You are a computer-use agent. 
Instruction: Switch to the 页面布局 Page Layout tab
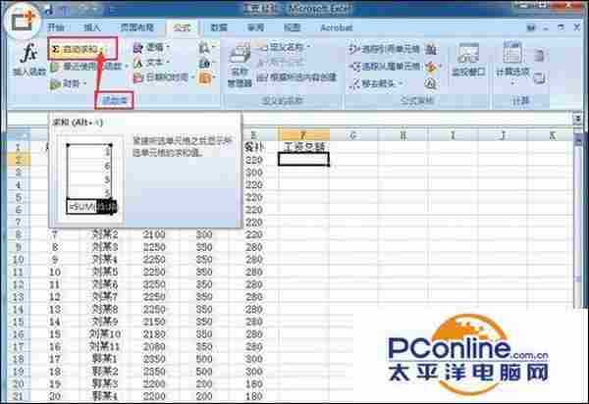137,27
